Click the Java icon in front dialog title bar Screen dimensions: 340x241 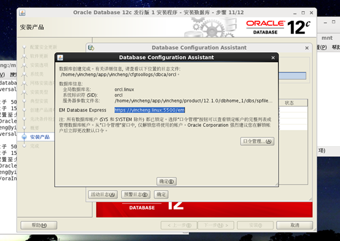coord(60,58)
